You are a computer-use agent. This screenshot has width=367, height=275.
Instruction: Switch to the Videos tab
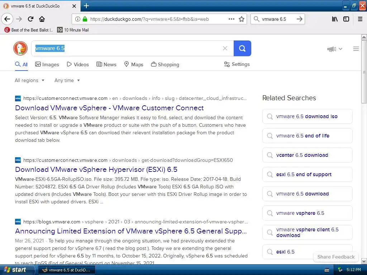[78, 64]
